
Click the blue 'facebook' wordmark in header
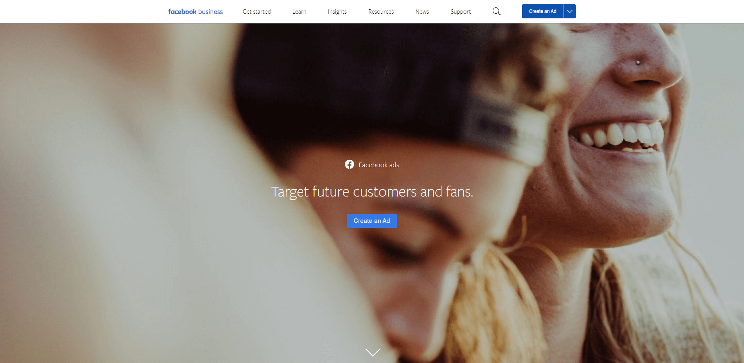point(182,11)
